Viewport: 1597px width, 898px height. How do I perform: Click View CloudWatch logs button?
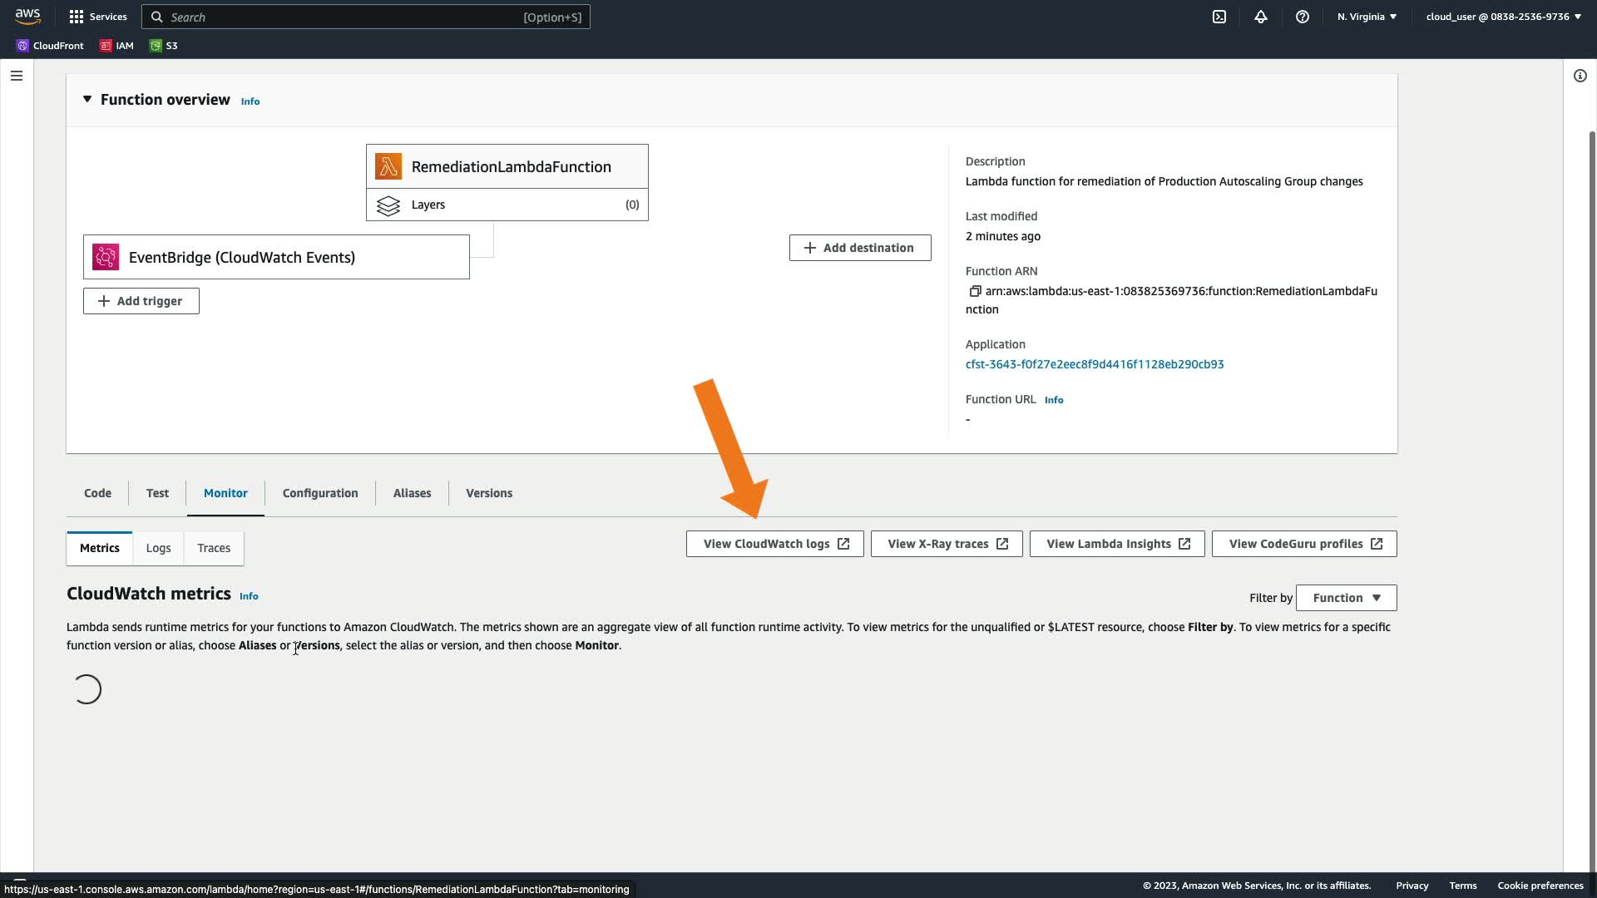[775, 544]
